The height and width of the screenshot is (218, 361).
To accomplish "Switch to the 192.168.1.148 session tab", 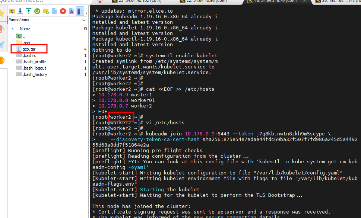I will coord(338,1).
